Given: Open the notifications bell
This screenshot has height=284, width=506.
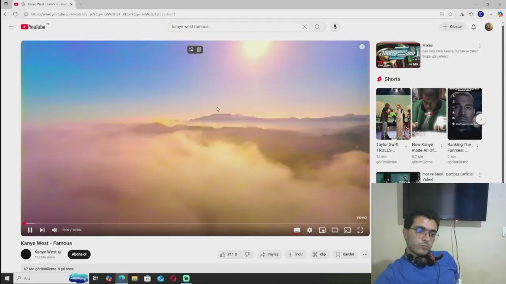Looking at the screenshot, I should click(x=474, y=27).
